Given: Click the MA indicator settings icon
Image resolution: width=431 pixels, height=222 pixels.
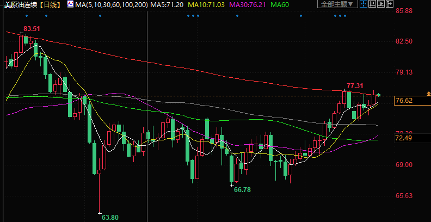Looking at the screenshot, I should pos(71,4).
